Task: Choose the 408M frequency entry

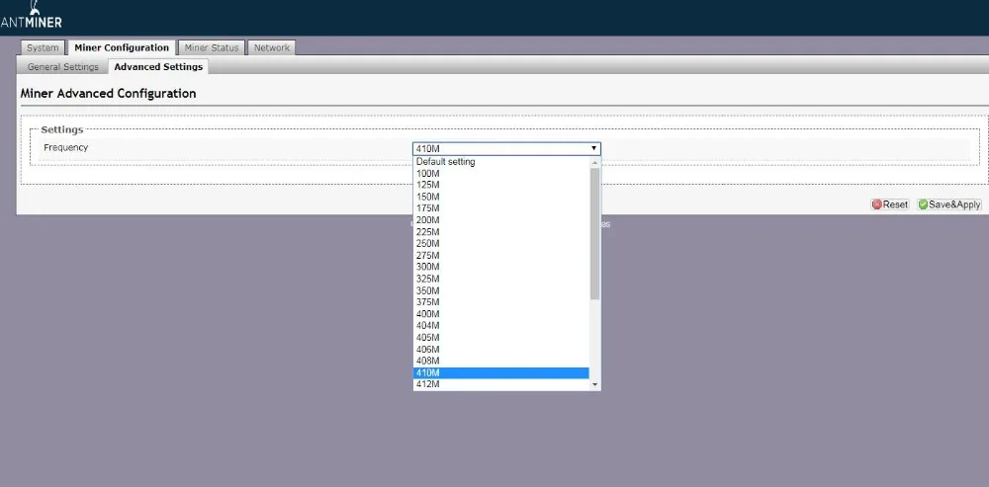Action: [501, 361]
